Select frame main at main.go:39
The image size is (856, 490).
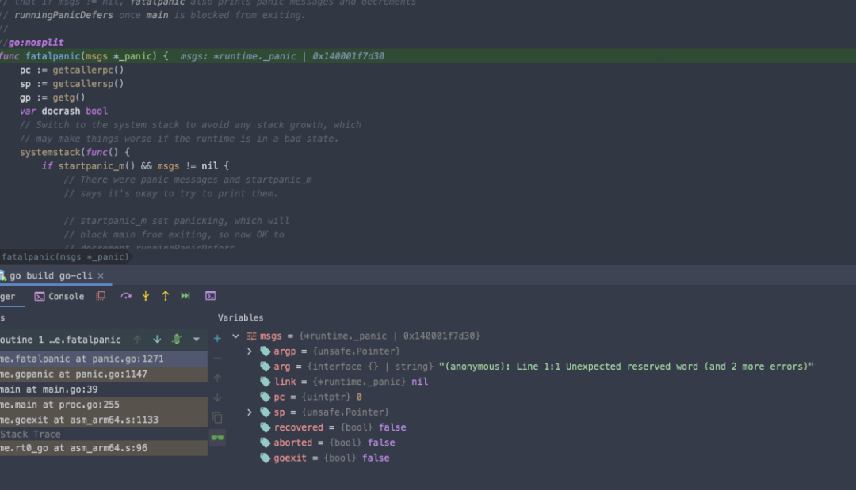104,389
